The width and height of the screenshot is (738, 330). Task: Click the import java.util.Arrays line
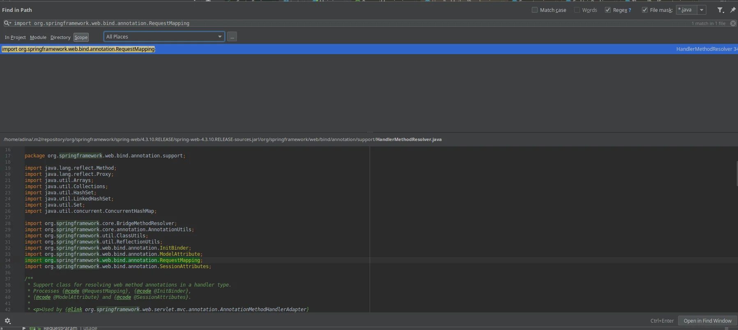pos(59,180)
